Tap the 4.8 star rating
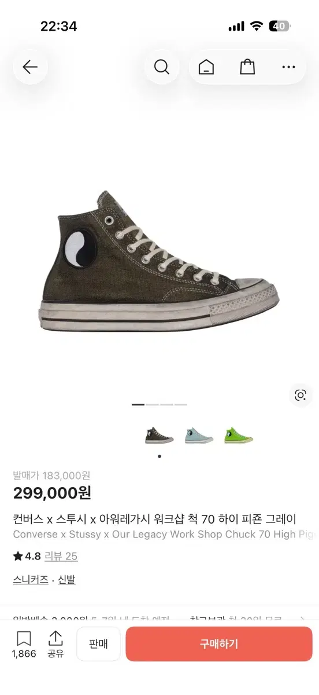The height and width of the screenshot is (695, 319). tap(27, 556)
